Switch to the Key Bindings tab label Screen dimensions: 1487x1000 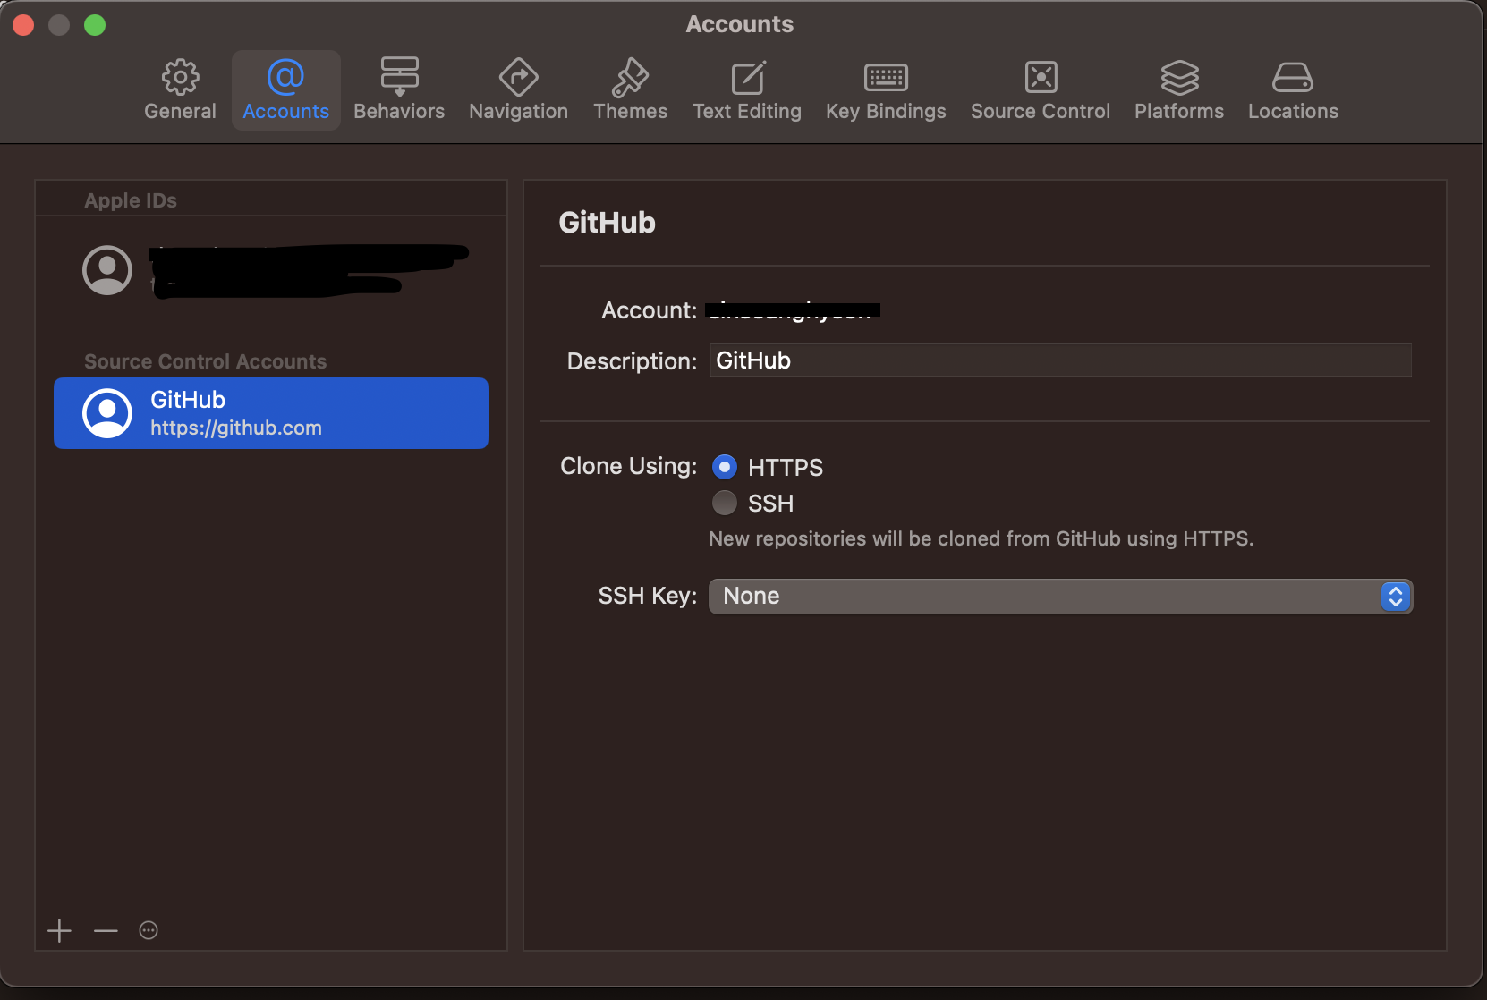[x=886, y=111]
